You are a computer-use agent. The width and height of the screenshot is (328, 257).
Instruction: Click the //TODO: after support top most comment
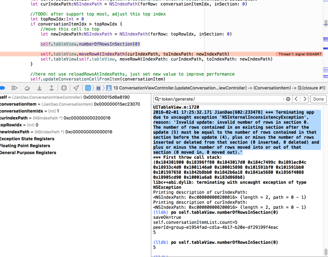click(98, 14)
